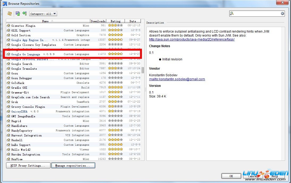Click the plugin search input field
The width and height of the screenshot is (291, 183).
[x=257, y=14]
